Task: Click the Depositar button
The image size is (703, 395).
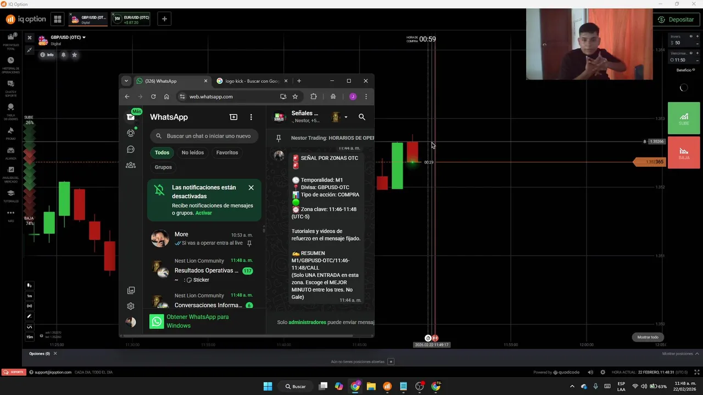Action: click(676, 19)
